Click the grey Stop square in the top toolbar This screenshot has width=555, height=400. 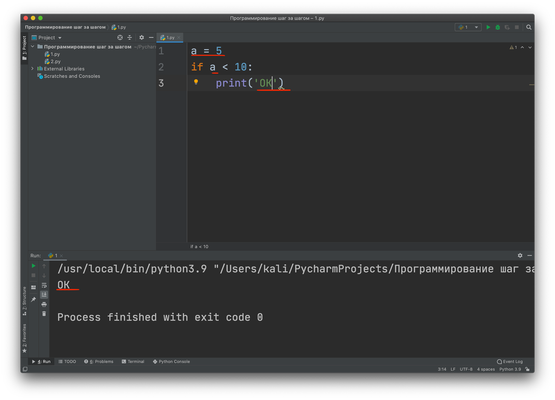click(517, 27)
